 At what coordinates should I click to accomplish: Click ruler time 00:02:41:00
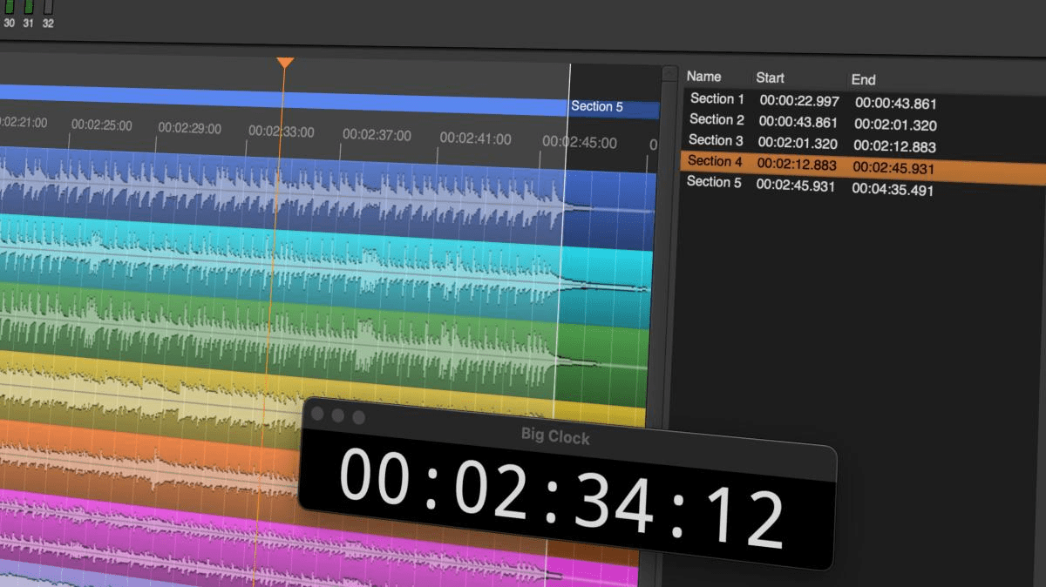[475, 138]
